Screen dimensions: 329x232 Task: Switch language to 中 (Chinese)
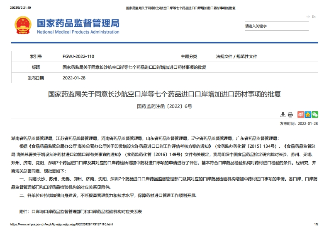point(308,17)
